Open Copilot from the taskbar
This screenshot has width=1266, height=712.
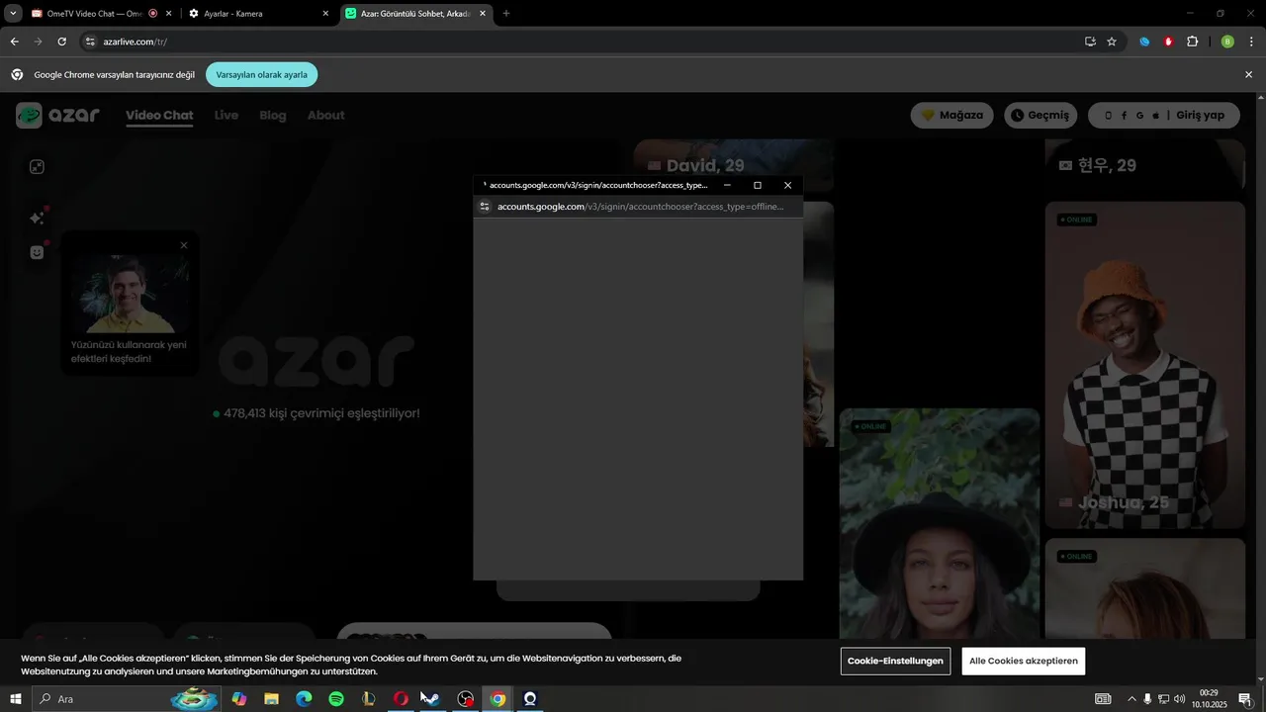click(238, 699)
